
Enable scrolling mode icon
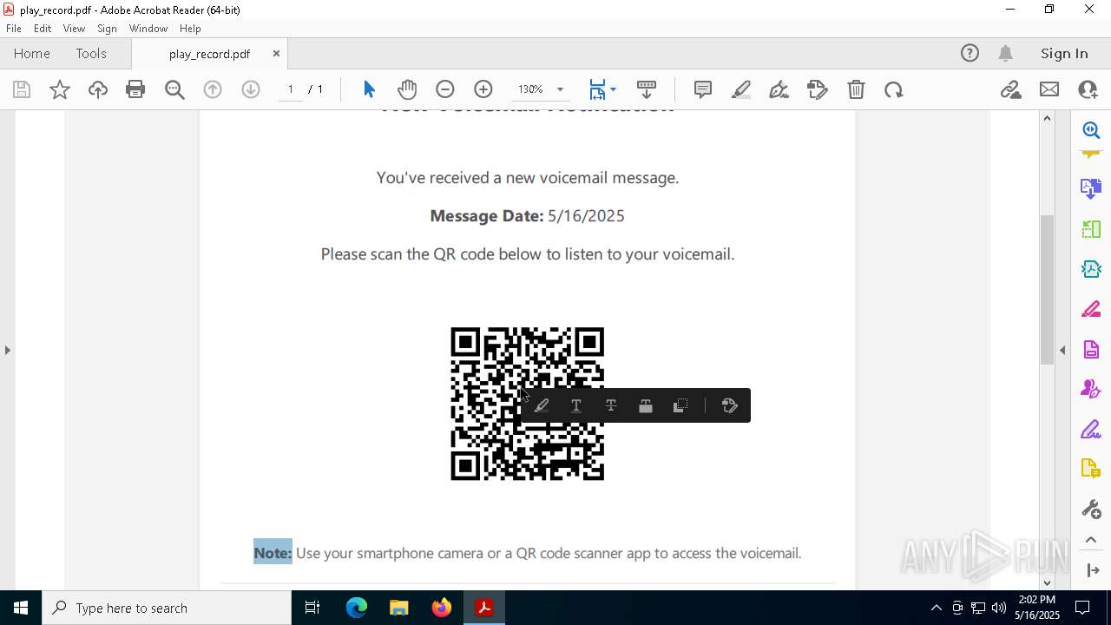[x=647, y=89]
